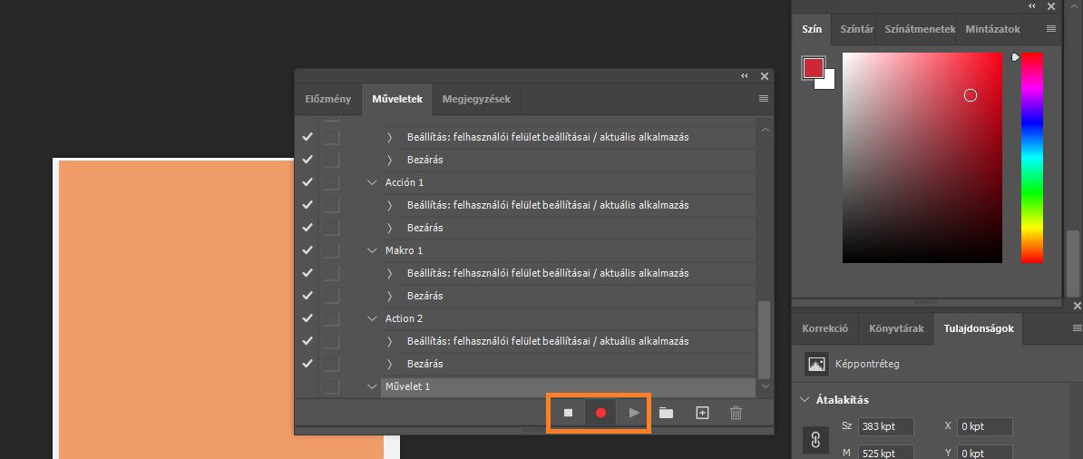This screenshot has height=459, width=1083.
Task: Toggle dialog box for the Acción 1 action
Action: (332, 182)
